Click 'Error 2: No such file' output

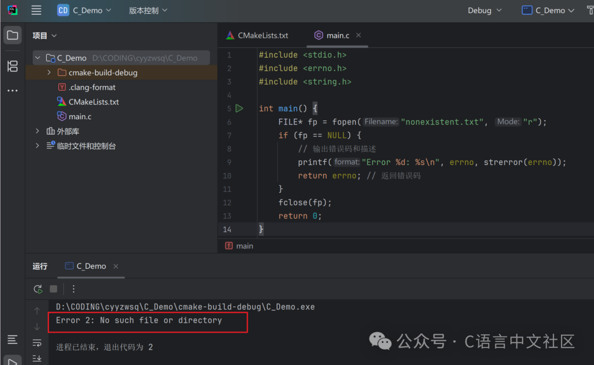(x=139, y=320)
